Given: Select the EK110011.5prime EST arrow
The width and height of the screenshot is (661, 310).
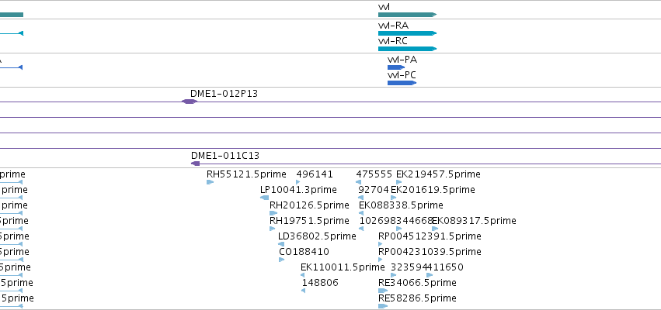Looking at the screenshot, I should (302, 275).
